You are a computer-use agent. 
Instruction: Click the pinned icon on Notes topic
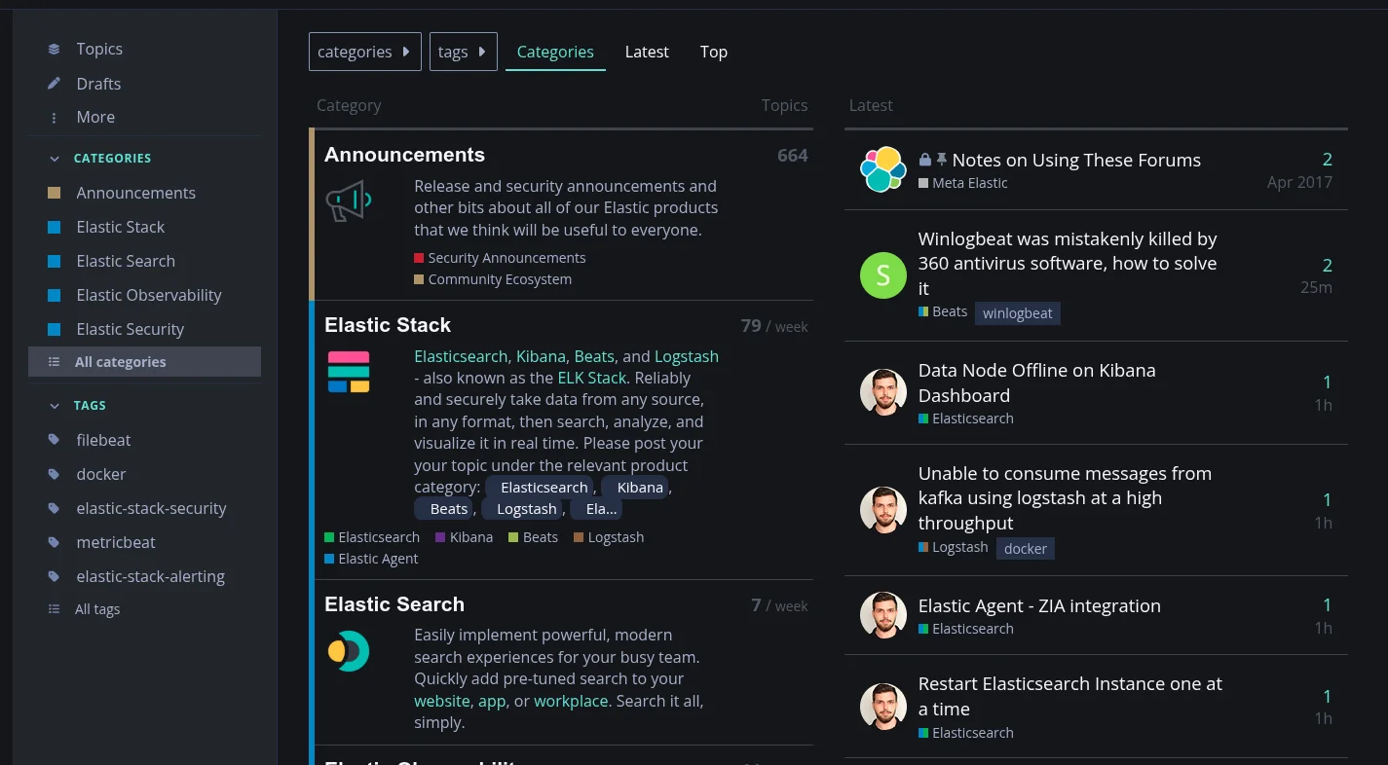942,160
